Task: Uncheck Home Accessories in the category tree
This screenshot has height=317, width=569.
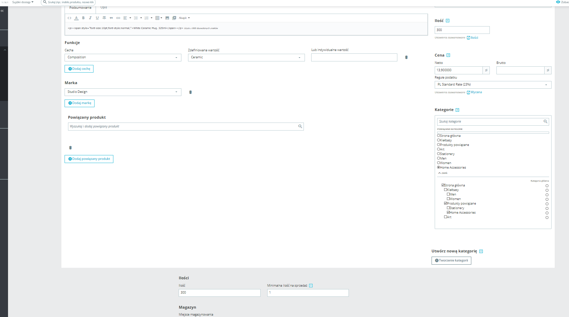Action: 448,212
